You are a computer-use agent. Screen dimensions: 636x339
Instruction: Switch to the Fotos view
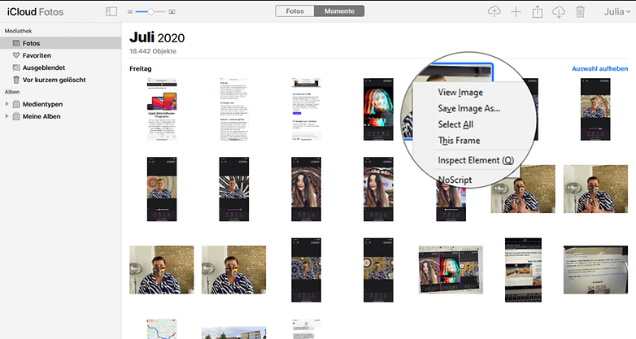(294, 11)
